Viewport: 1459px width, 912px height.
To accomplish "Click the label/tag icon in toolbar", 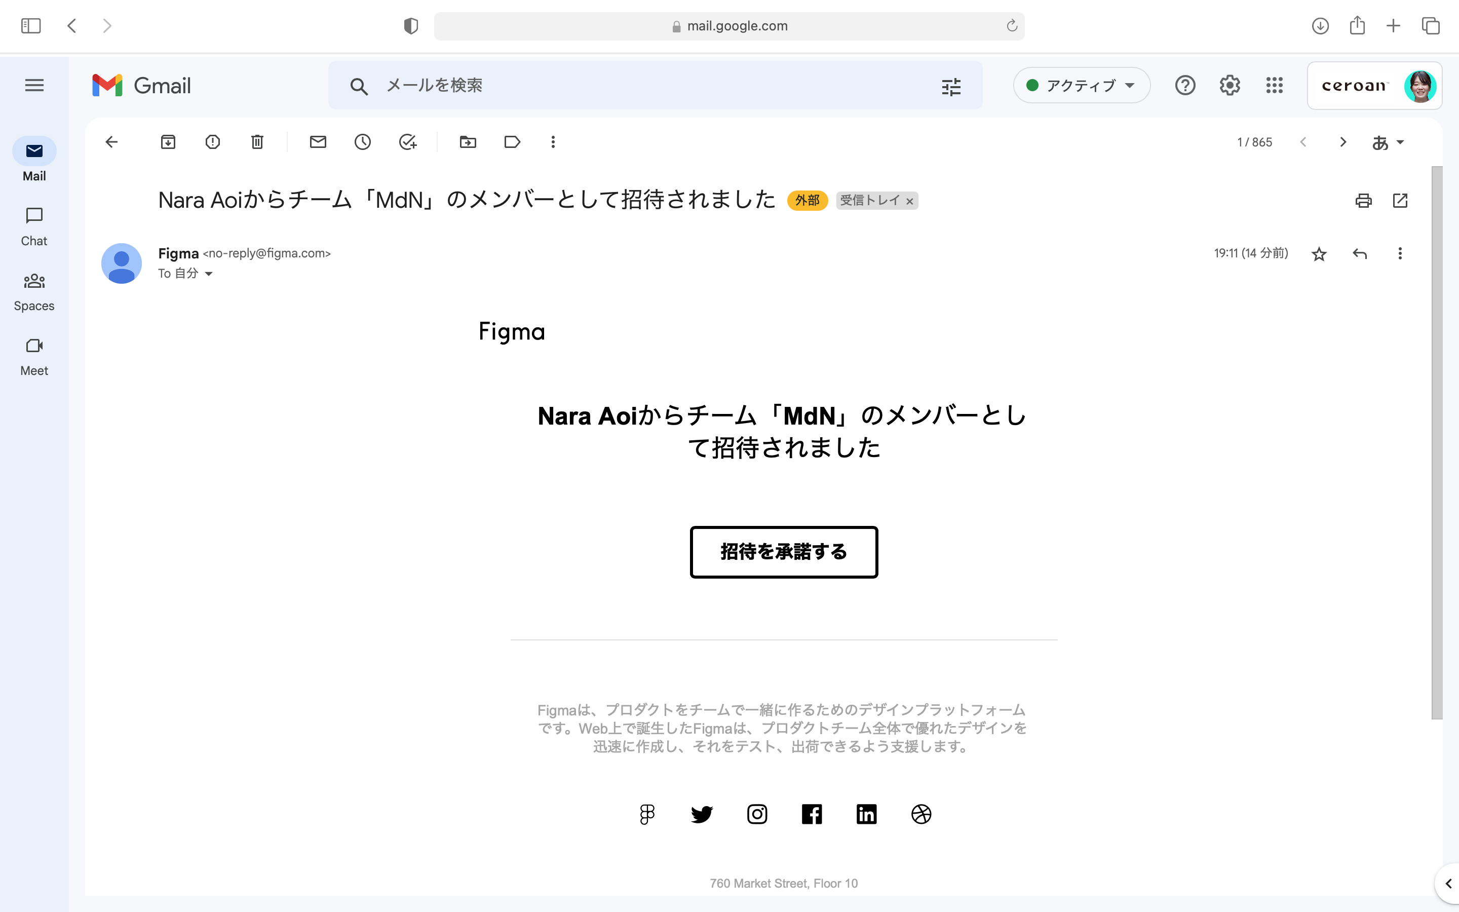I will point(513,142).
